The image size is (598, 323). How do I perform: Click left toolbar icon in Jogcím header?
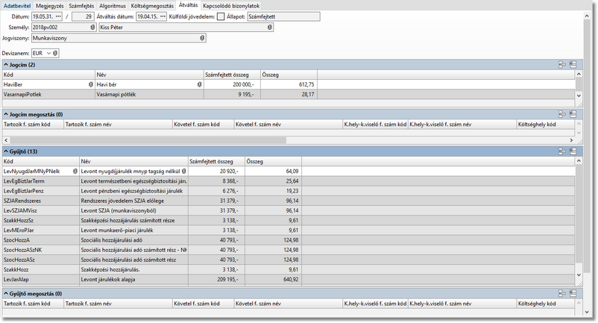(561, 65)
